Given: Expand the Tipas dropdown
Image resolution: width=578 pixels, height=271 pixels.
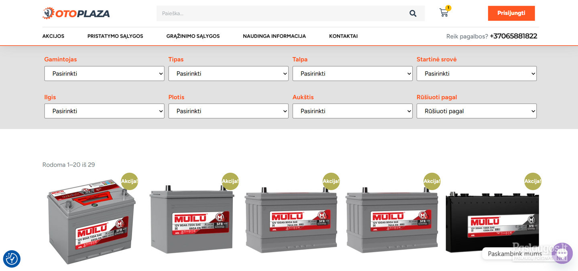Looking at the screenshot, I should point(228,74).
